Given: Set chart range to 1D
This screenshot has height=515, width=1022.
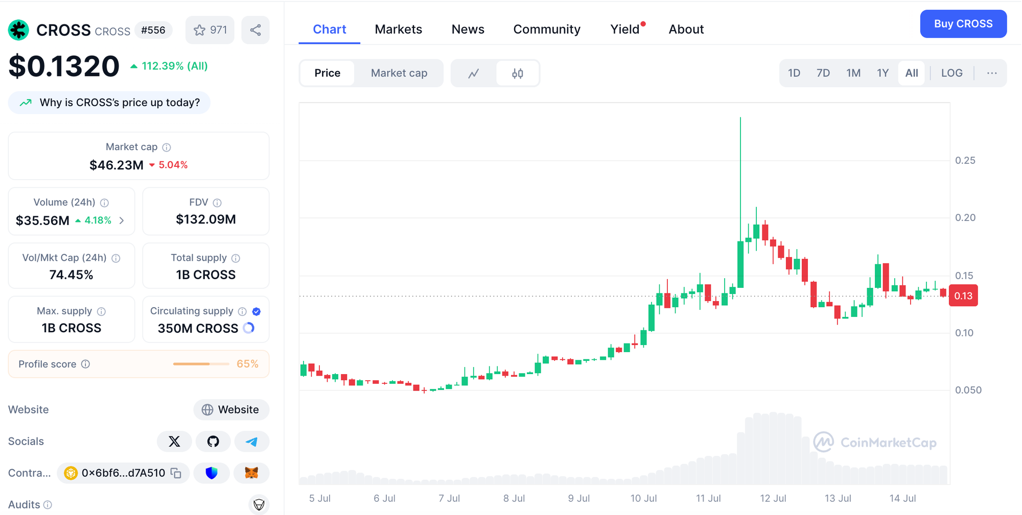Looking at the screenshot, I should pyautogui.click(x=794, y=73).
